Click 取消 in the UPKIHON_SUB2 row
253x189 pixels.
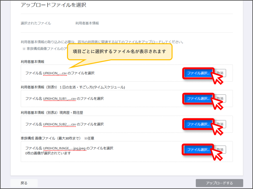click(220, 124)
